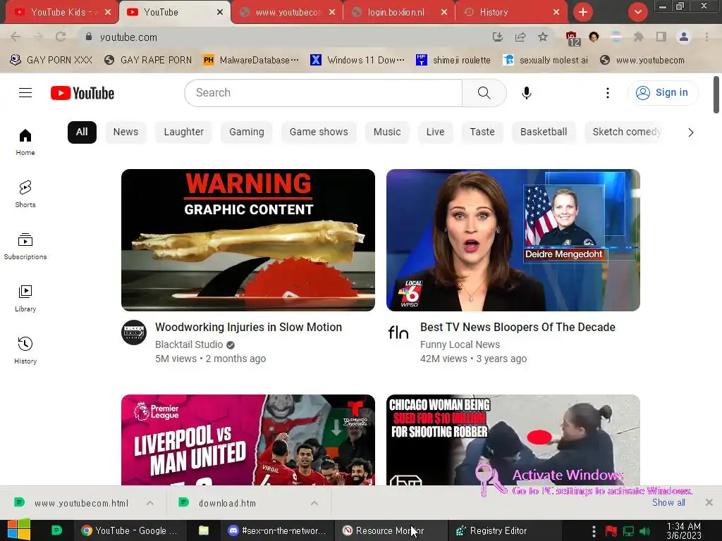Open File Explorer from the taskbar

(x=204, y=530)
